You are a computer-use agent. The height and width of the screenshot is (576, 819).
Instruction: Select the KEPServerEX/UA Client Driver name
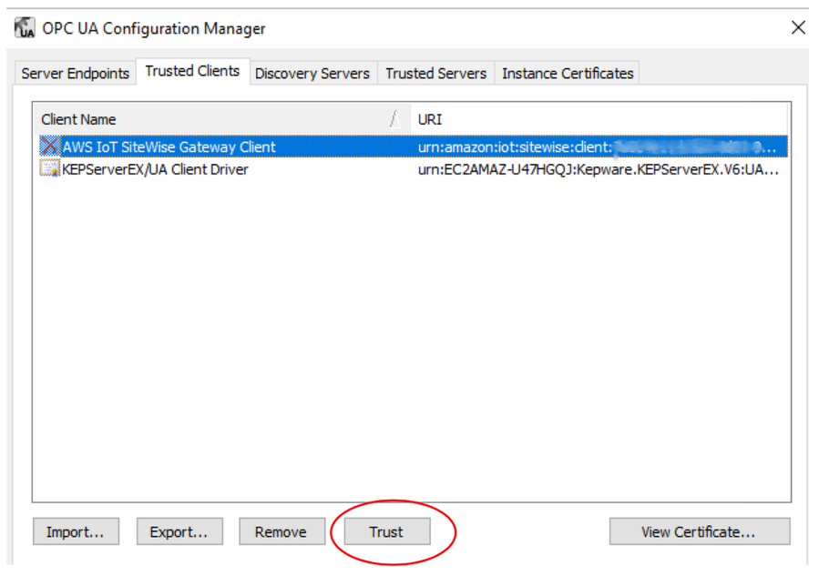coord(155,169)
